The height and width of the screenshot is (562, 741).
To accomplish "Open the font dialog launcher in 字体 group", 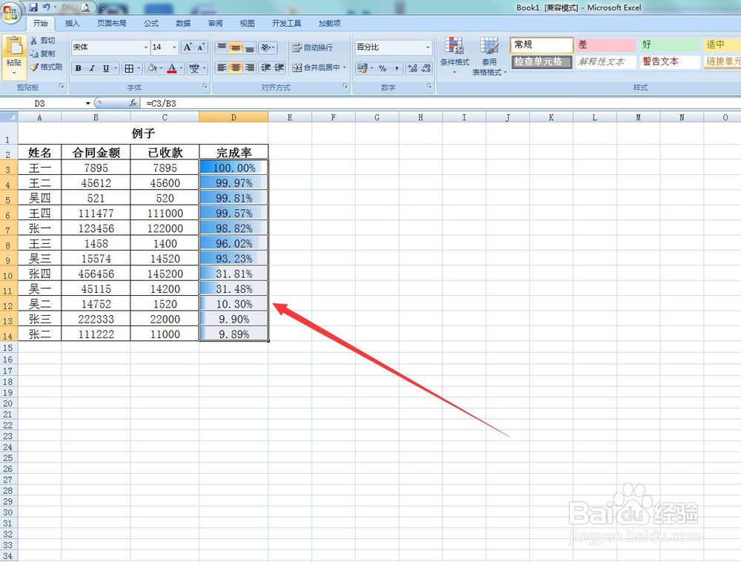I will [x=205, y=86].
